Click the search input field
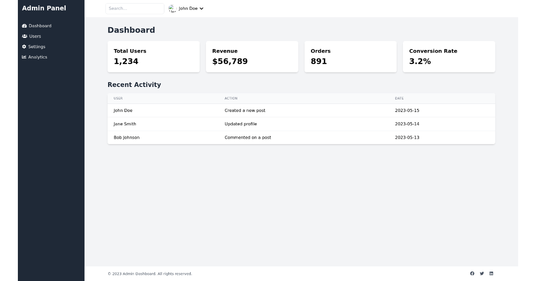The height and width of the screenshot is (281, 536). tap(134, 8)
